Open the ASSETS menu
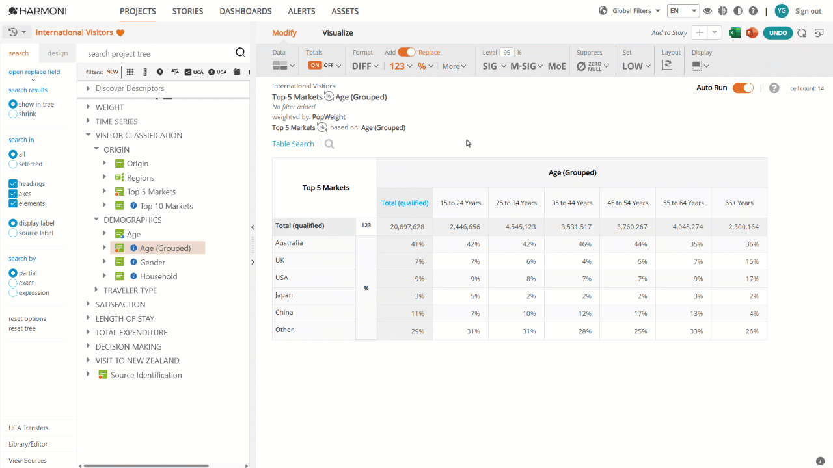 point(345,11)
